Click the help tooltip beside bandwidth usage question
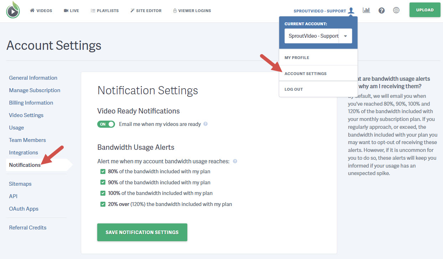This screenshot has width=443, height=259. pyautogui.click(x=235, y=161)
